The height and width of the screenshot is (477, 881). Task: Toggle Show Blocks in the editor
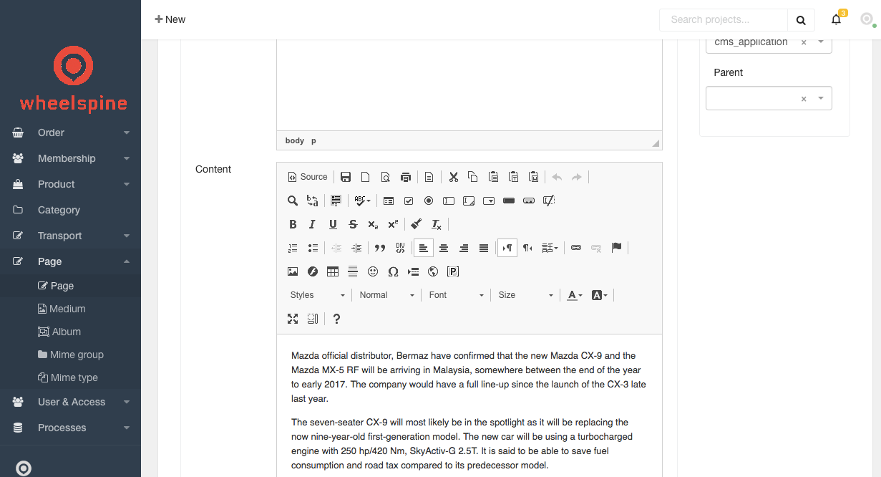click(313, 319)
